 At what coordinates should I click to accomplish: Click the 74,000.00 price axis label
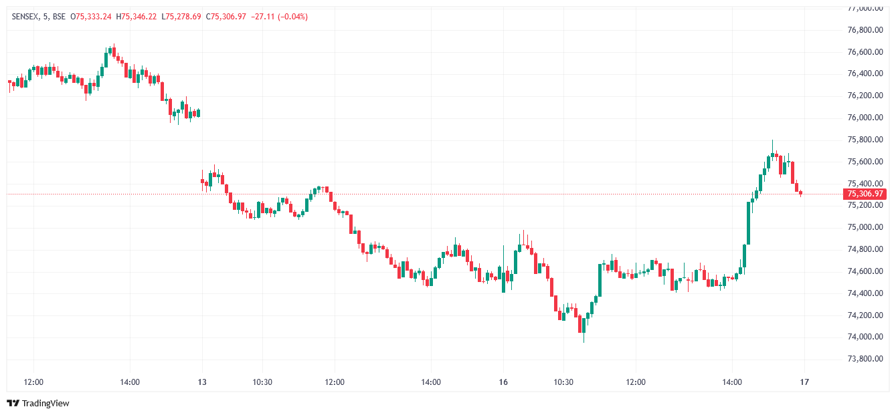(x=865, y=337)
